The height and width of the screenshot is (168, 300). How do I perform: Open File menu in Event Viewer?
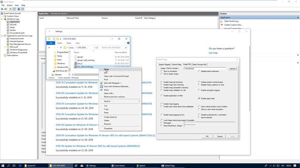click(3, 5)
